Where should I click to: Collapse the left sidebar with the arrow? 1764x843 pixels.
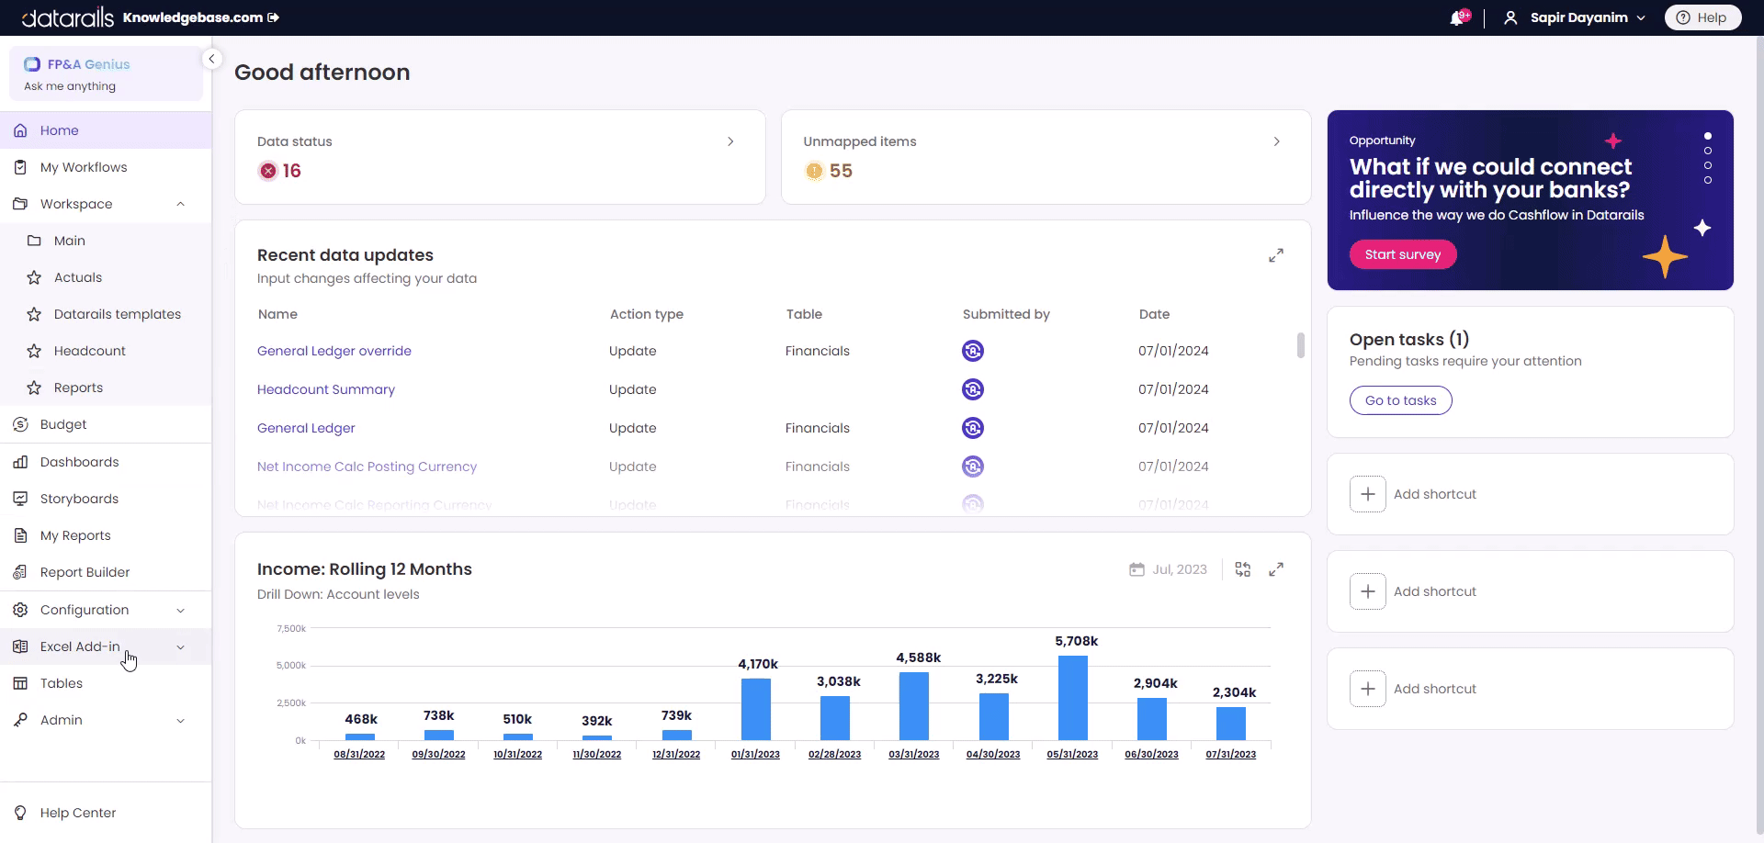pyautogui.click(x=211, y=59)
